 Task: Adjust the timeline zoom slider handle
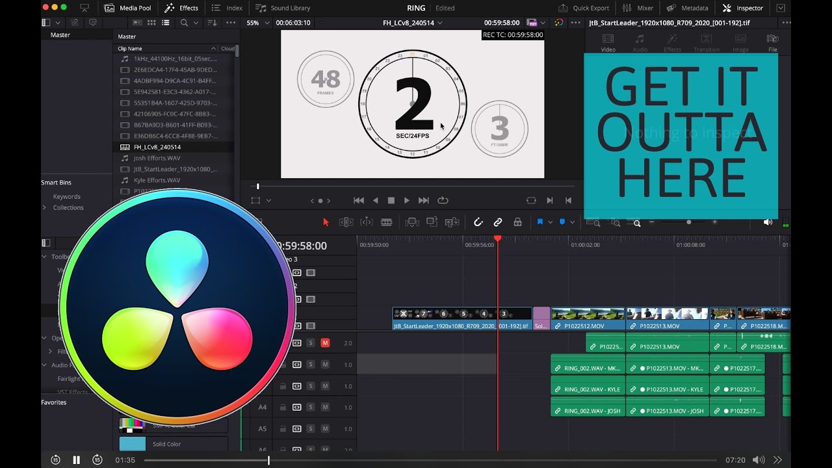point(689,222)
